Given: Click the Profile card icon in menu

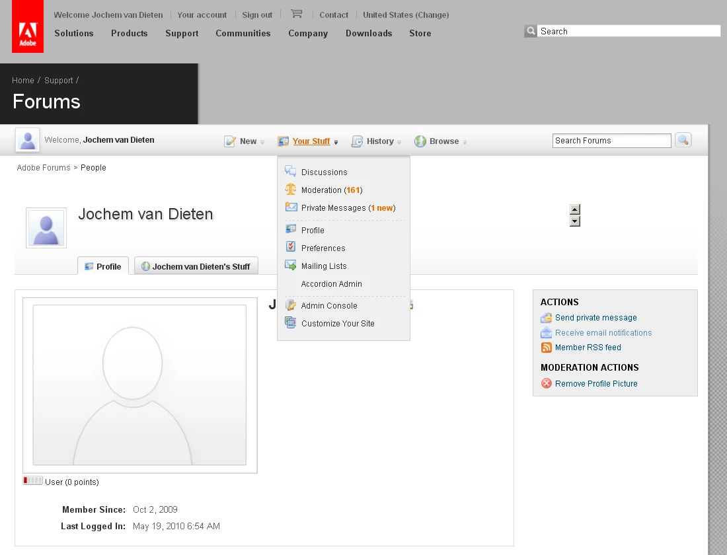Looking at the screenshot, I should (291, 229).
